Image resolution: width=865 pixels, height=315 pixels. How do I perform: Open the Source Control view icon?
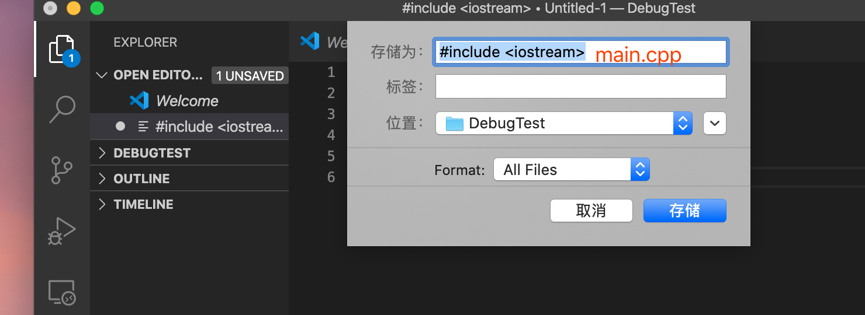(x=62, y=170)
